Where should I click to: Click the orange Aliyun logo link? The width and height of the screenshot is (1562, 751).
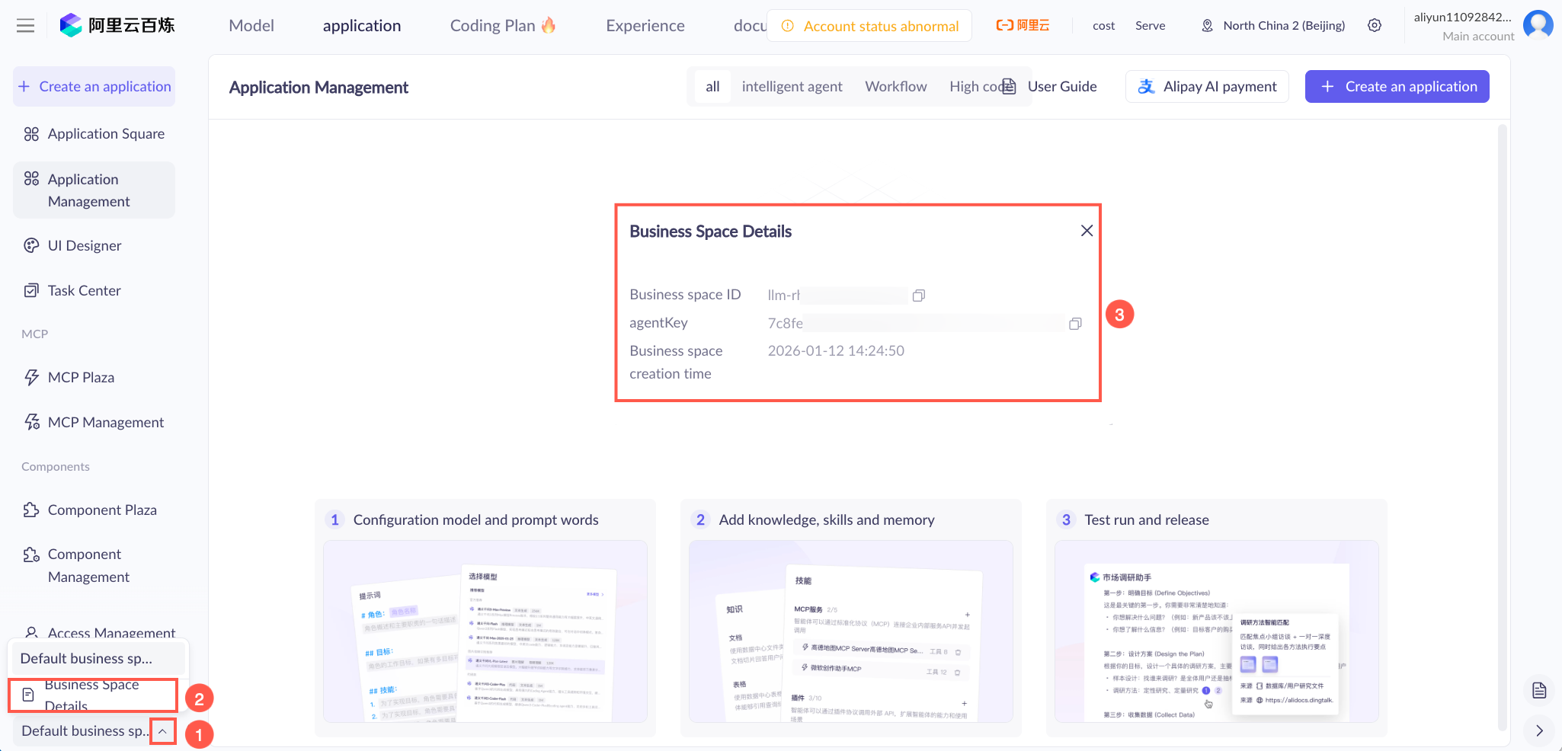[1023, 25]
